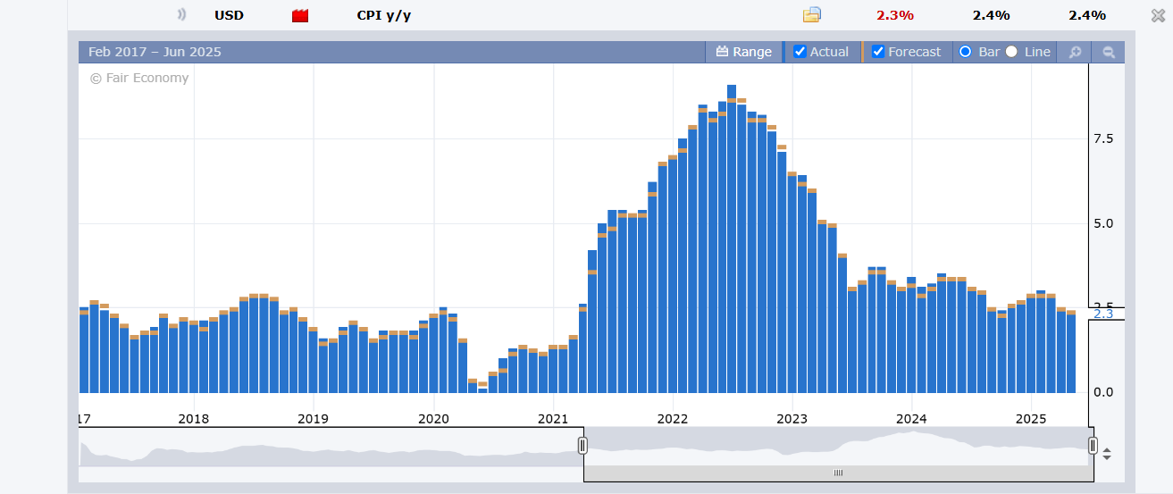Viewport: 1173px width, 494px height.
Task: Click the sound wave icon beside USD
Action: 182,14
